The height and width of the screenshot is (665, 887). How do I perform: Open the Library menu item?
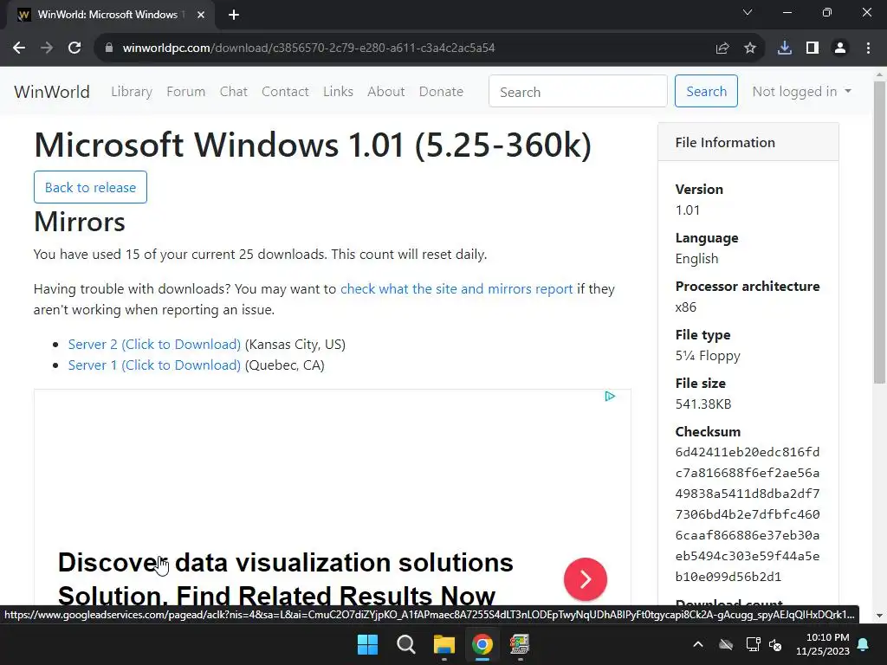tap(132, 91)
